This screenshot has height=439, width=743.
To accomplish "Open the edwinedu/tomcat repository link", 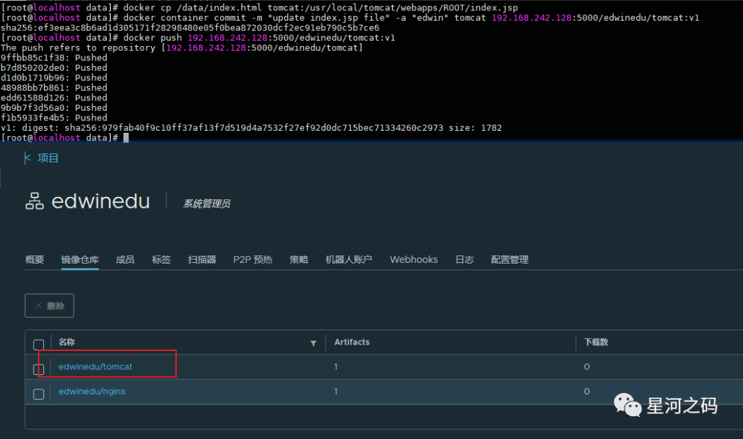I will [x=95, y=367].
